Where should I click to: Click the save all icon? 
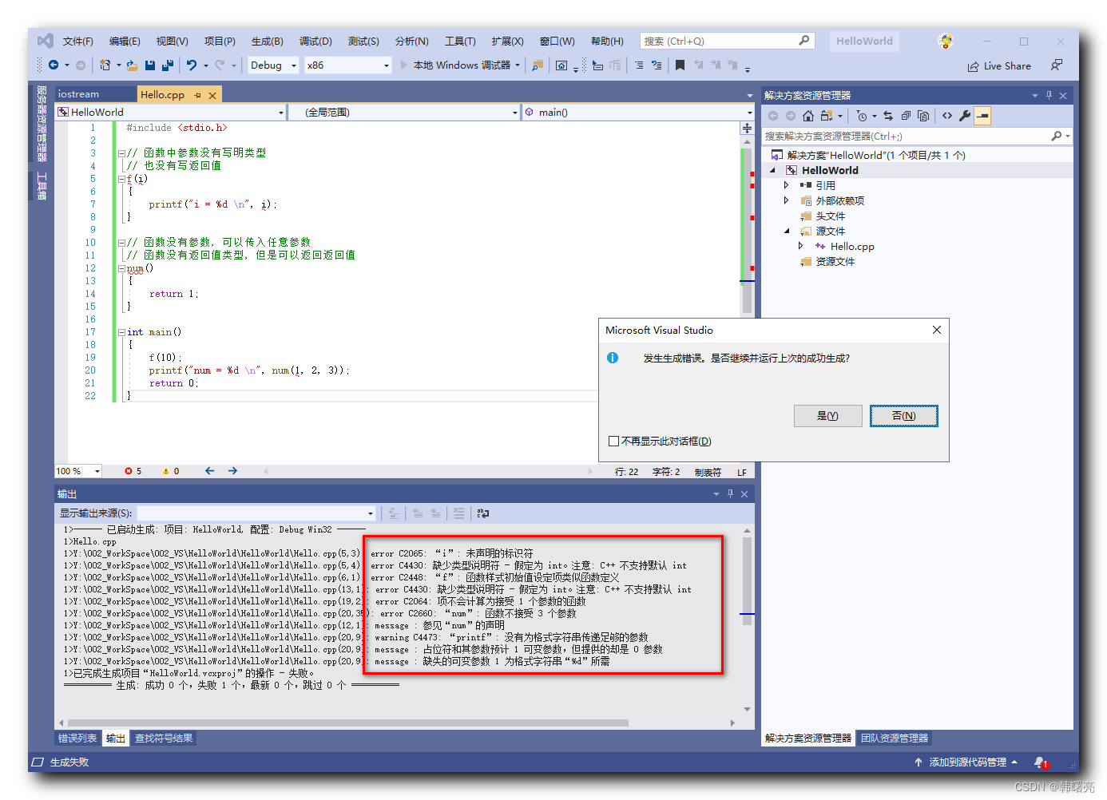tap(168, 65)
